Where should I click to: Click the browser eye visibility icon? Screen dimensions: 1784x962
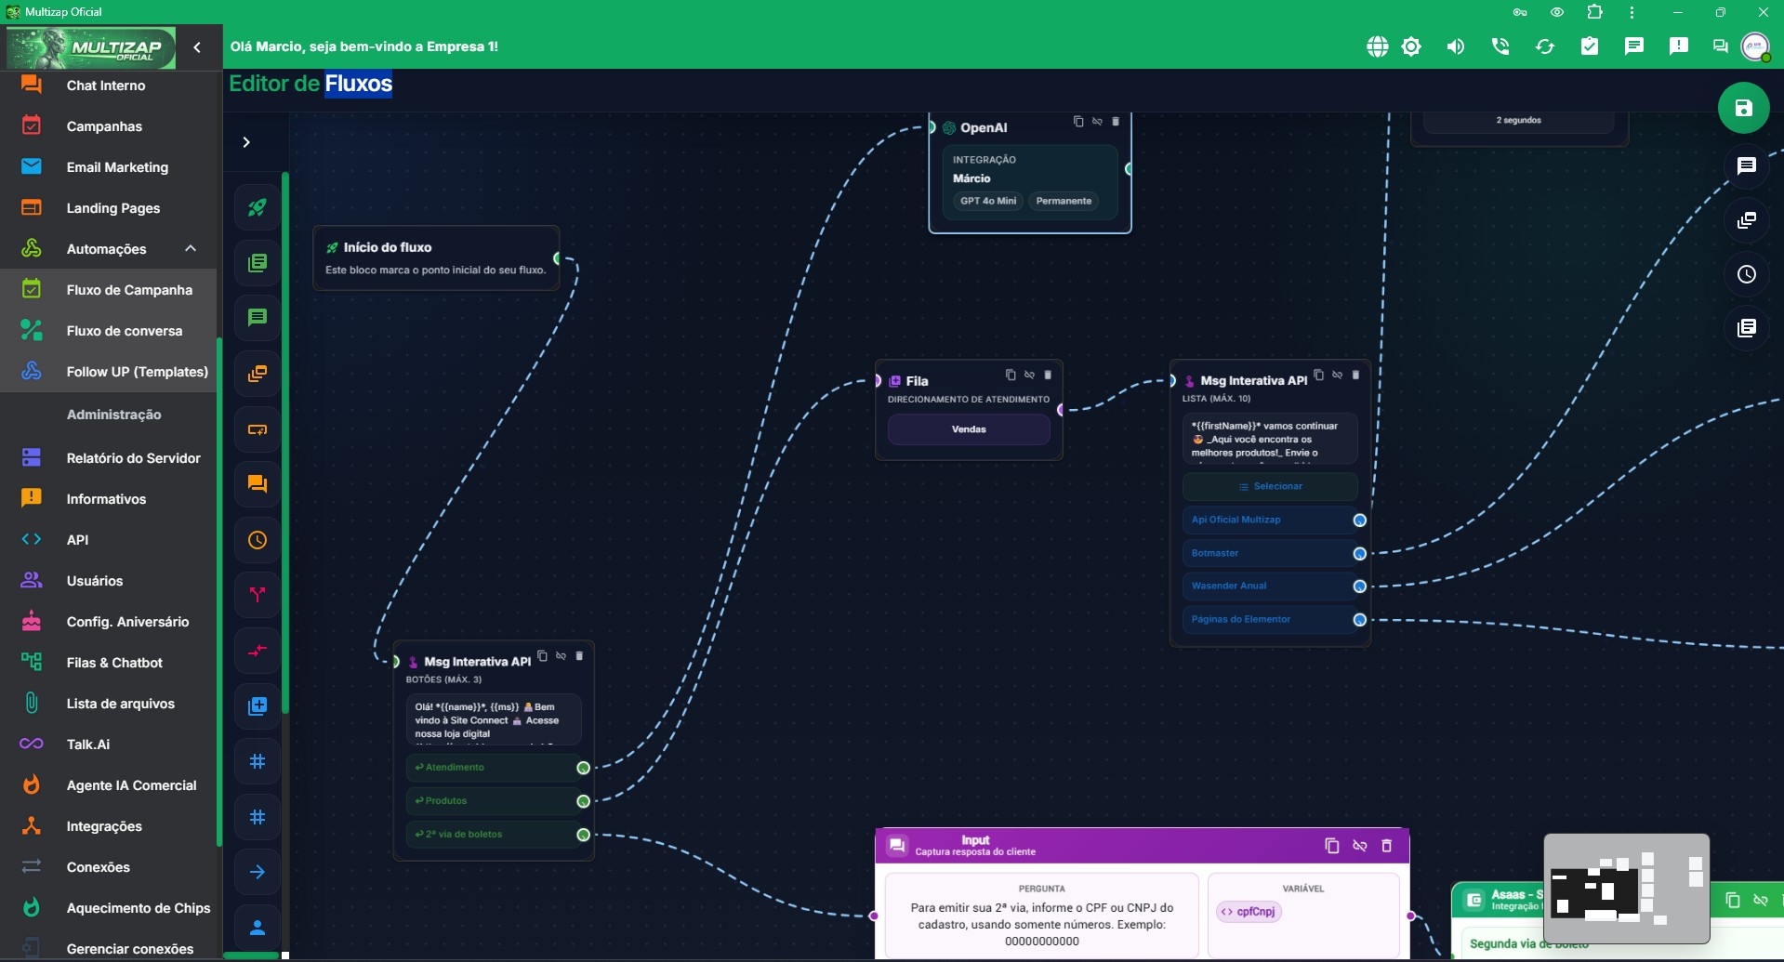[1557, 12]
